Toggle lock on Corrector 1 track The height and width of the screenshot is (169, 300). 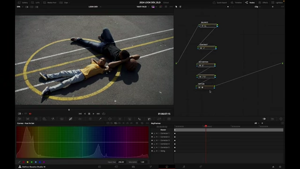[154, 133]
